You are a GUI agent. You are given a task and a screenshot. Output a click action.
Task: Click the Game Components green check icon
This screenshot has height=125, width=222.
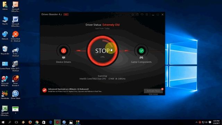(141, 51)
